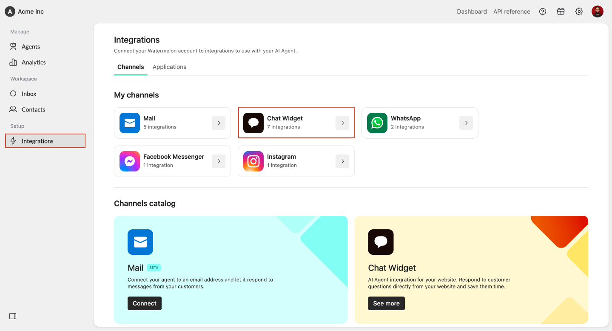
Task: Open the gift box icon
Action: pyautogui.click(x=561, y=11)
